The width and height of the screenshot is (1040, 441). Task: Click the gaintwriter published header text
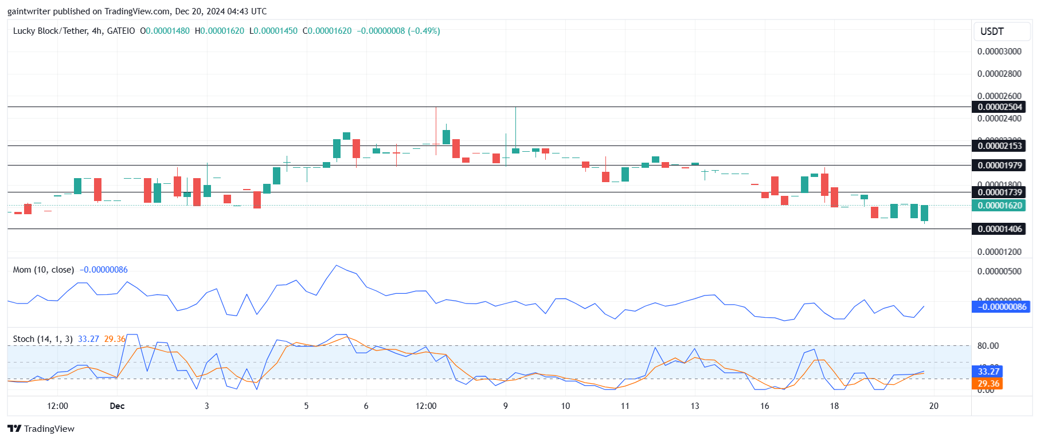point(137,11)
